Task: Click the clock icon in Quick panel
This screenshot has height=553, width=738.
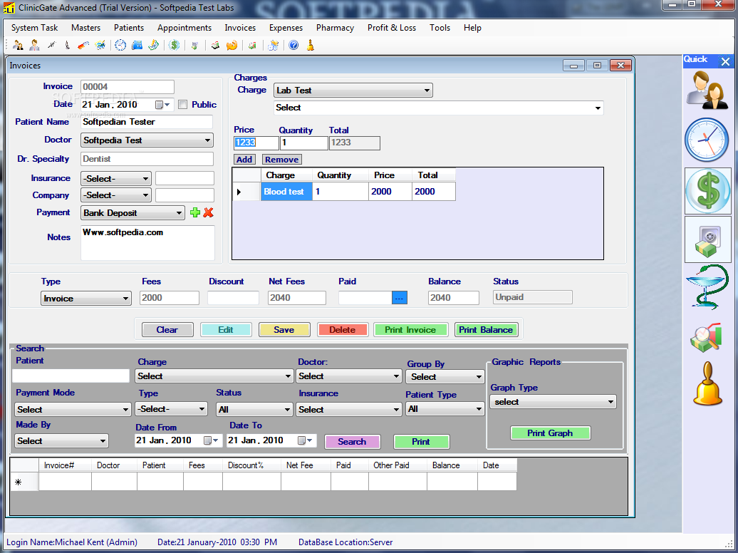Action: pyautogui.click(x=707, y=140)
